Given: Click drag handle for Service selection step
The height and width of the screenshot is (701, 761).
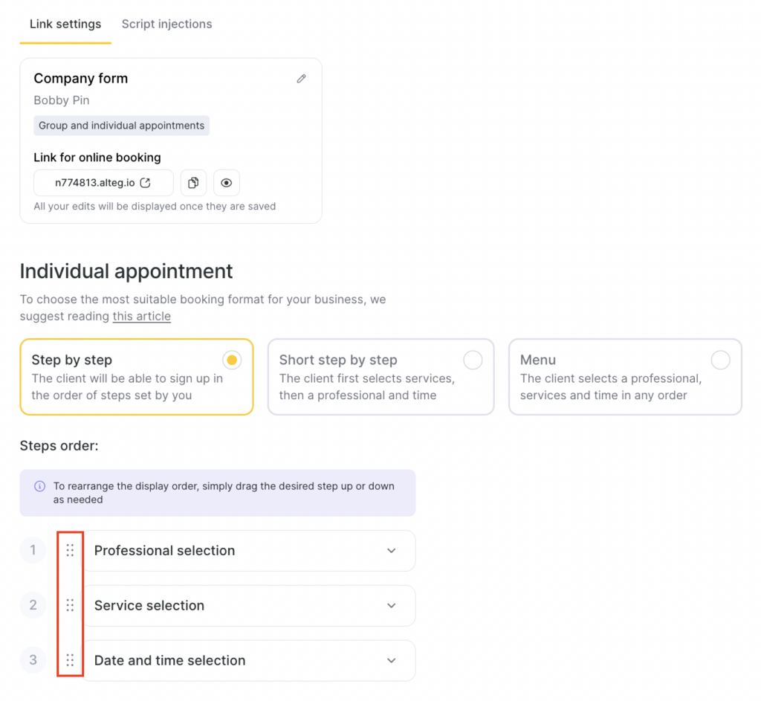Looking at the screenshot, I should [x=70, y=605].
